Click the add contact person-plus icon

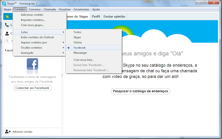click(x=8, y=131)
